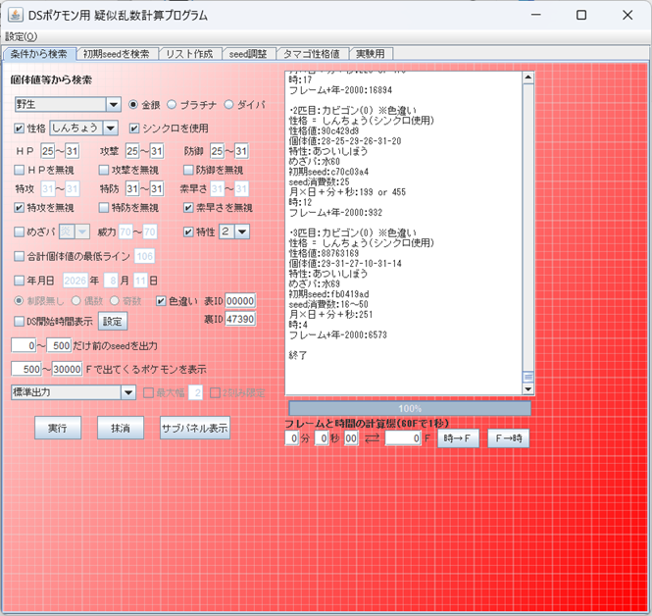
Task: Click the HP maximum value field
Action: tap(72, 151)
